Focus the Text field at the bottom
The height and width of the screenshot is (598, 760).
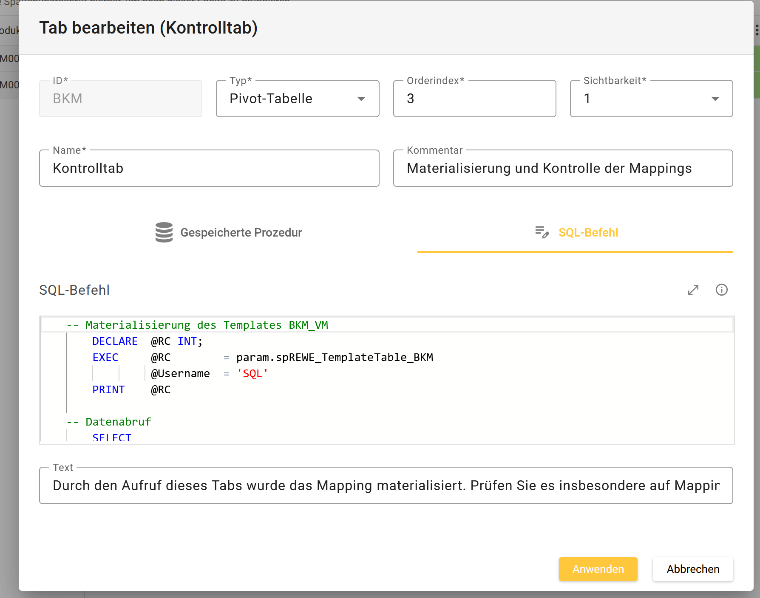click(386, 486)
